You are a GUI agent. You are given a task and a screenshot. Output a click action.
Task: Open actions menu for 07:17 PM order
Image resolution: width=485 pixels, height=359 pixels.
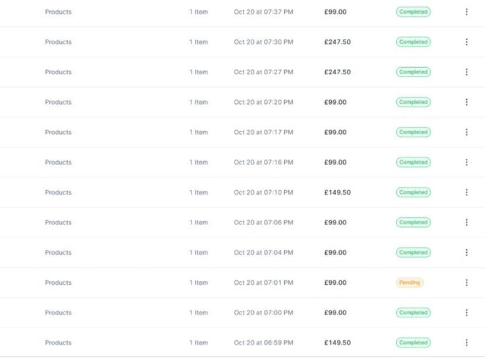(466, 133)
